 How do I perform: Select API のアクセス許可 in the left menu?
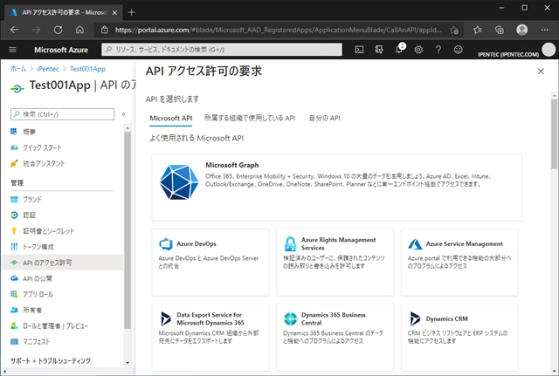62,263
